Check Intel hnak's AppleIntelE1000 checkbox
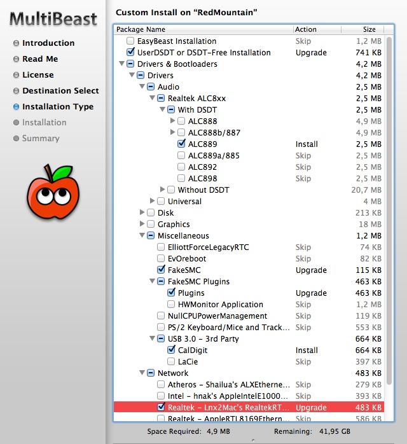Screen dimensions: 407x444 (161, 396)
